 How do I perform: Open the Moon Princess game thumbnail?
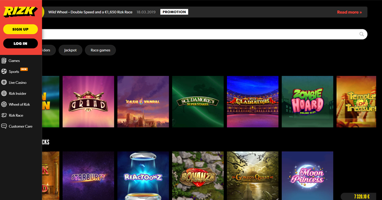(307, 176)
